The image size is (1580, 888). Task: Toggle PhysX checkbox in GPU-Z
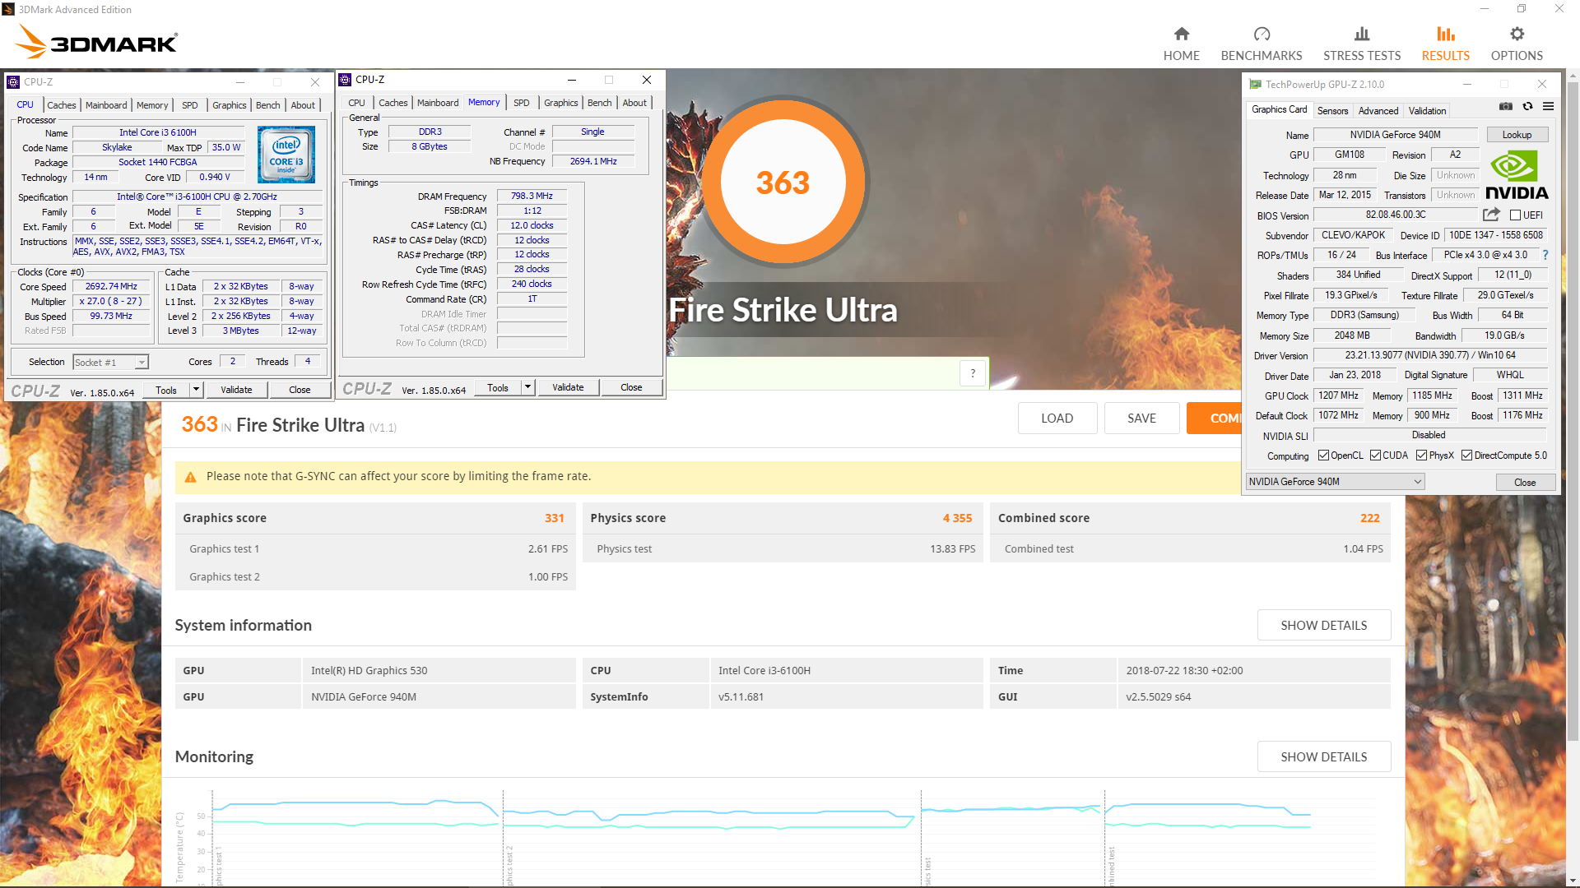1421,456
